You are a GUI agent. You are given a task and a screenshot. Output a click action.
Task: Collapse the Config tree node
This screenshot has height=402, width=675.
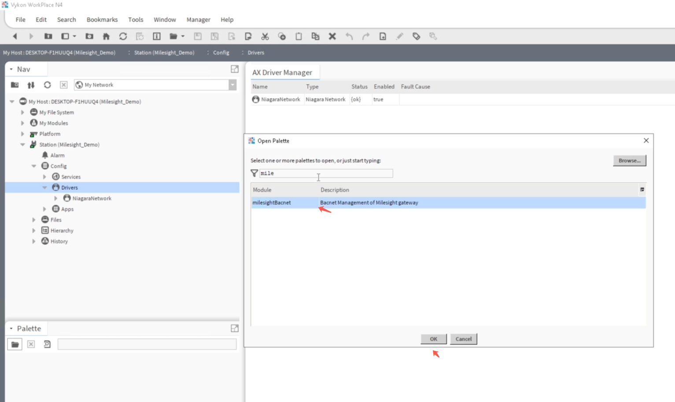pyautogui.click(x=34, y=166)
